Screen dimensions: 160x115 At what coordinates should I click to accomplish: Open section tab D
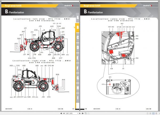[78, 47]
